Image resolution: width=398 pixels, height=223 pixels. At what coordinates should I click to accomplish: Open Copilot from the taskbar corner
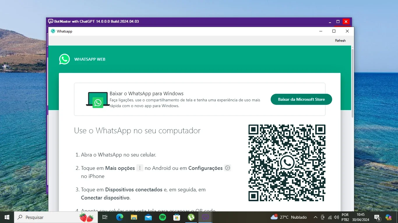[x=388, y=217]
